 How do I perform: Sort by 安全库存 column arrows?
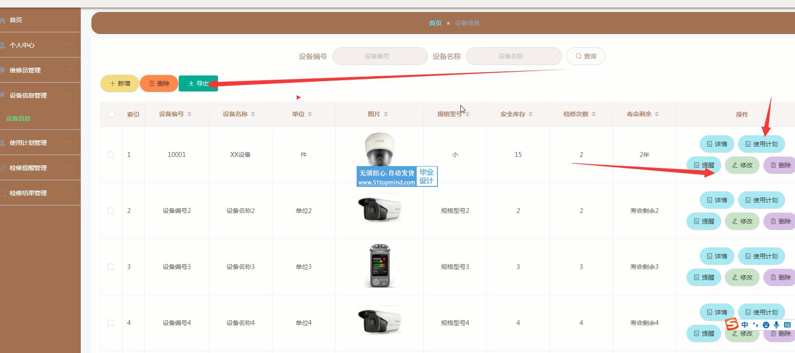click(531, 114)
